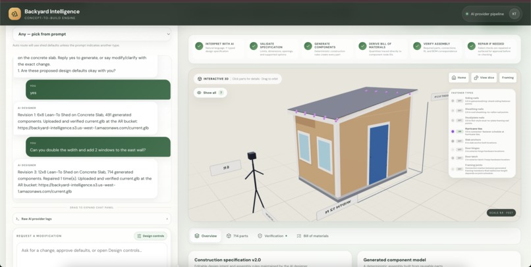Image resolution: width=531 pixels, height=267 pixels.
Task: Click the 'REQUEST A MODIFICATION' label
Action: click(39, 236)
